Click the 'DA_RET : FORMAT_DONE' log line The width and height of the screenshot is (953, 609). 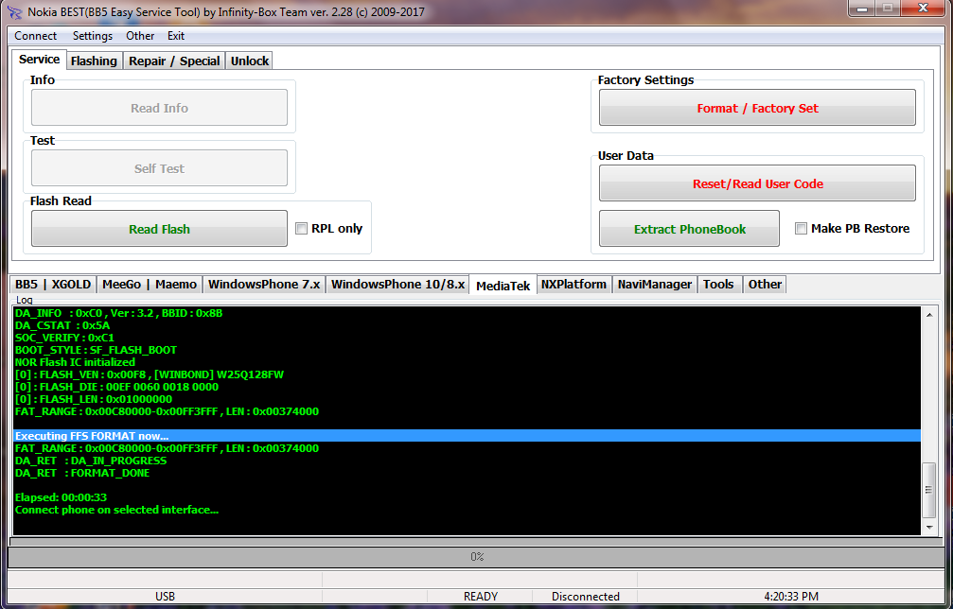coord(82,473)
